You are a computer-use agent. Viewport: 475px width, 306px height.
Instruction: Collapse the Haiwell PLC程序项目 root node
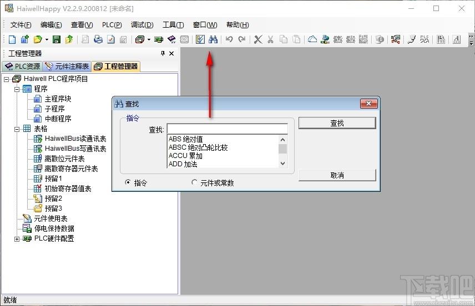coord(6,80)
